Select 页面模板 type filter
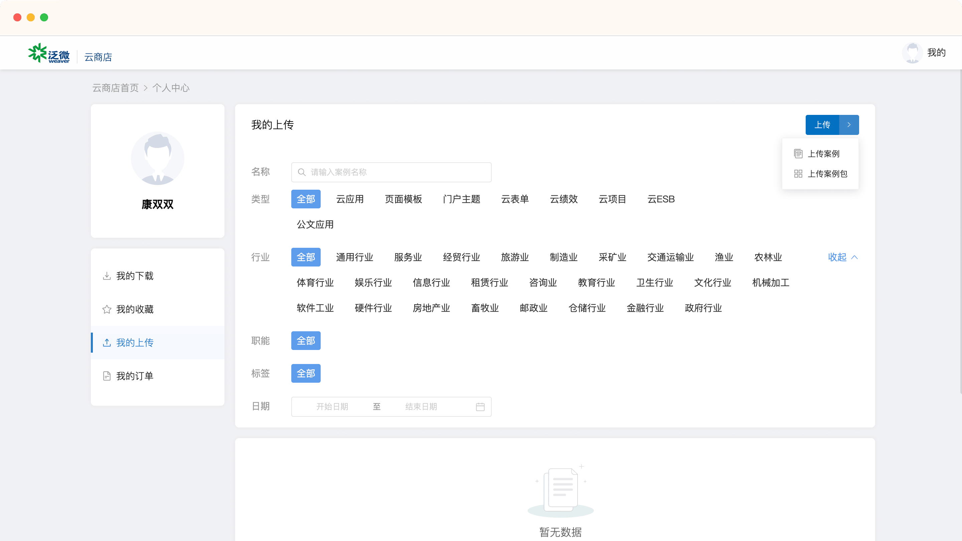Viewport: 962px width, 541px height. (x=403, y=199)
